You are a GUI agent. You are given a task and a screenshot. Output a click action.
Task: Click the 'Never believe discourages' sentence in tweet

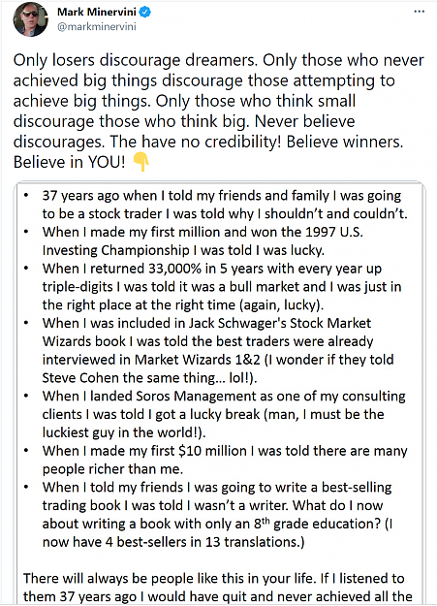tap(184, 132)
